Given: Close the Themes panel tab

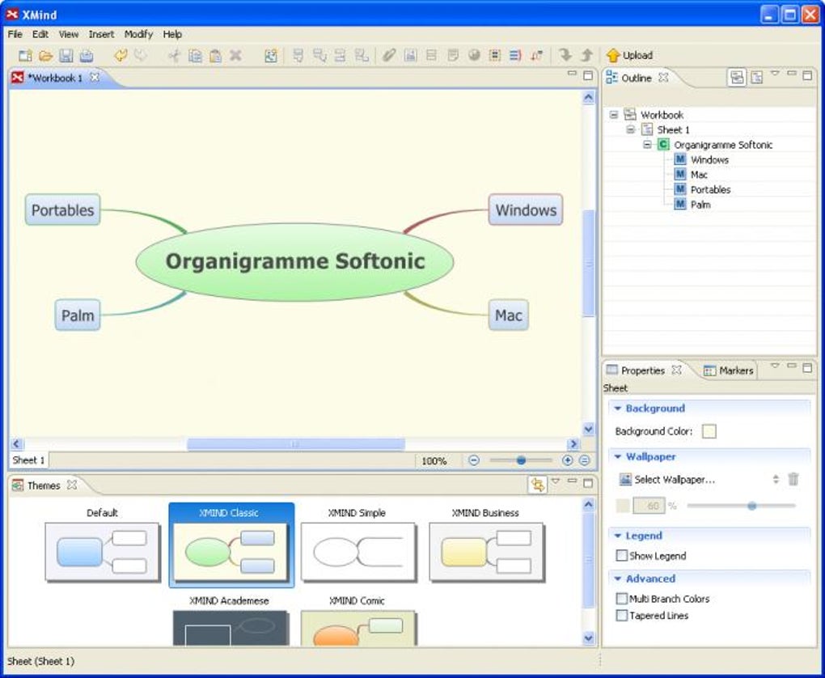Looking at the screenshot, I should [71, 485].
